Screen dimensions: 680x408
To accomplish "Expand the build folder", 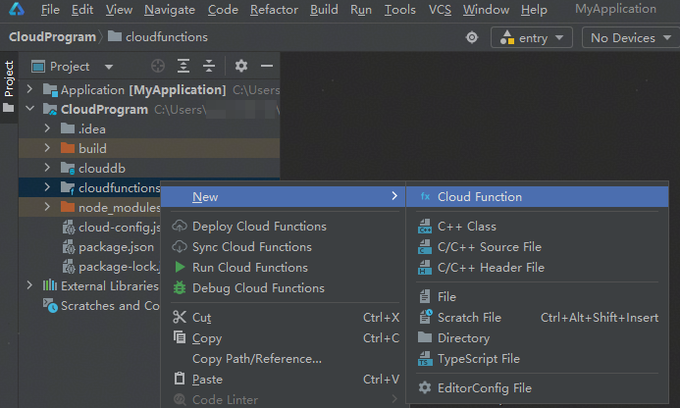I will pos(46,148).
